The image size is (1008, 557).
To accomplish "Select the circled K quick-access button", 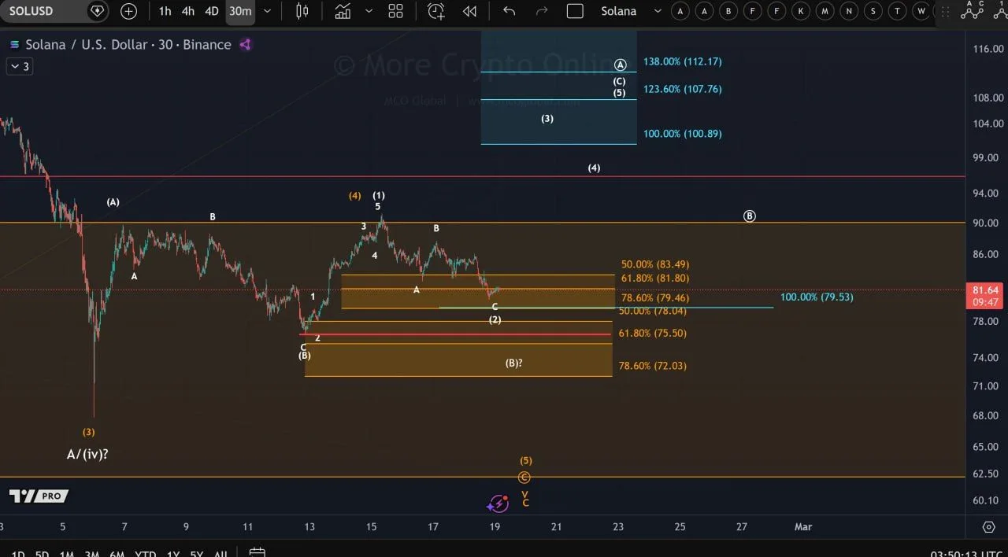I will [801, 11].
